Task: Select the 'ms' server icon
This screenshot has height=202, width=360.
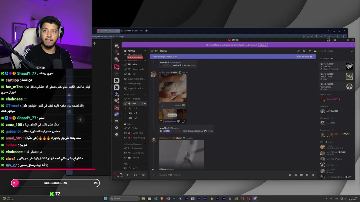Action: 116,121
